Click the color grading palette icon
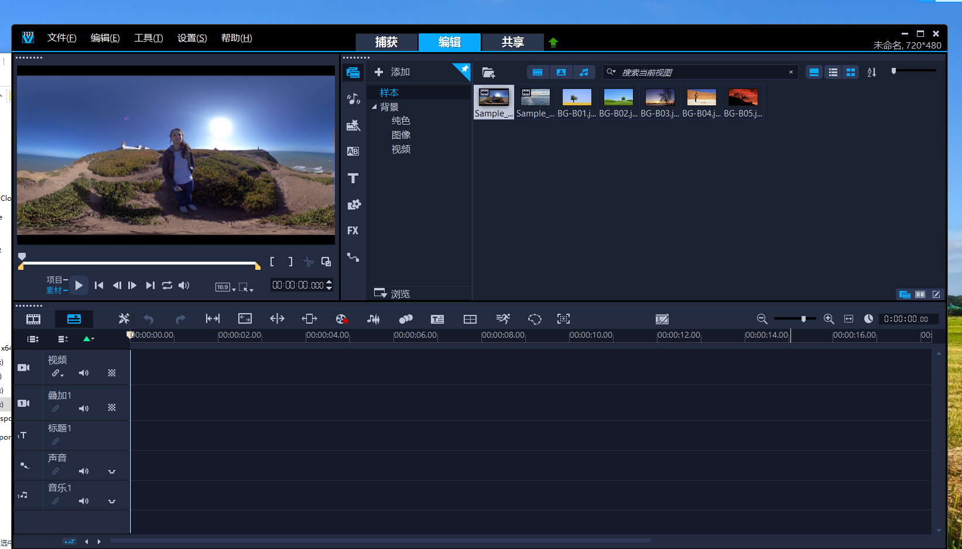Screen dimensions: 962x549 coord(342,319)
